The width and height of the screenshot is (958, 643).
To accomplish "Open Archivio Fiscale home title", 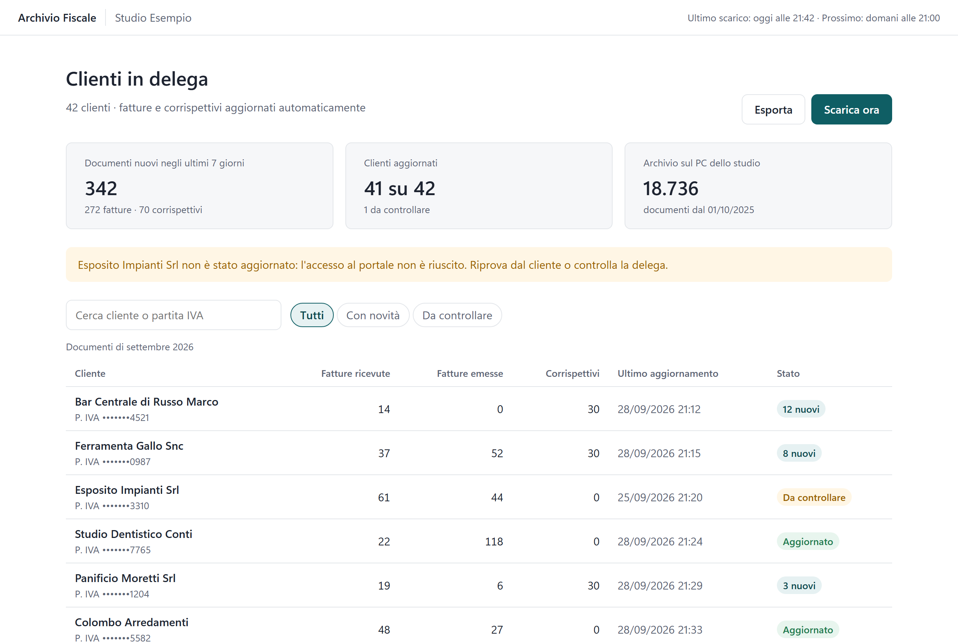I will [x=57, y=18].
